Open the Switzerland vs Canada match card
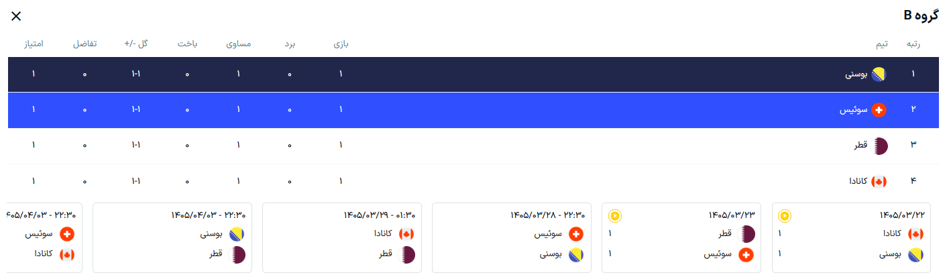Viewport: 947px width, 279px height. 44,237
